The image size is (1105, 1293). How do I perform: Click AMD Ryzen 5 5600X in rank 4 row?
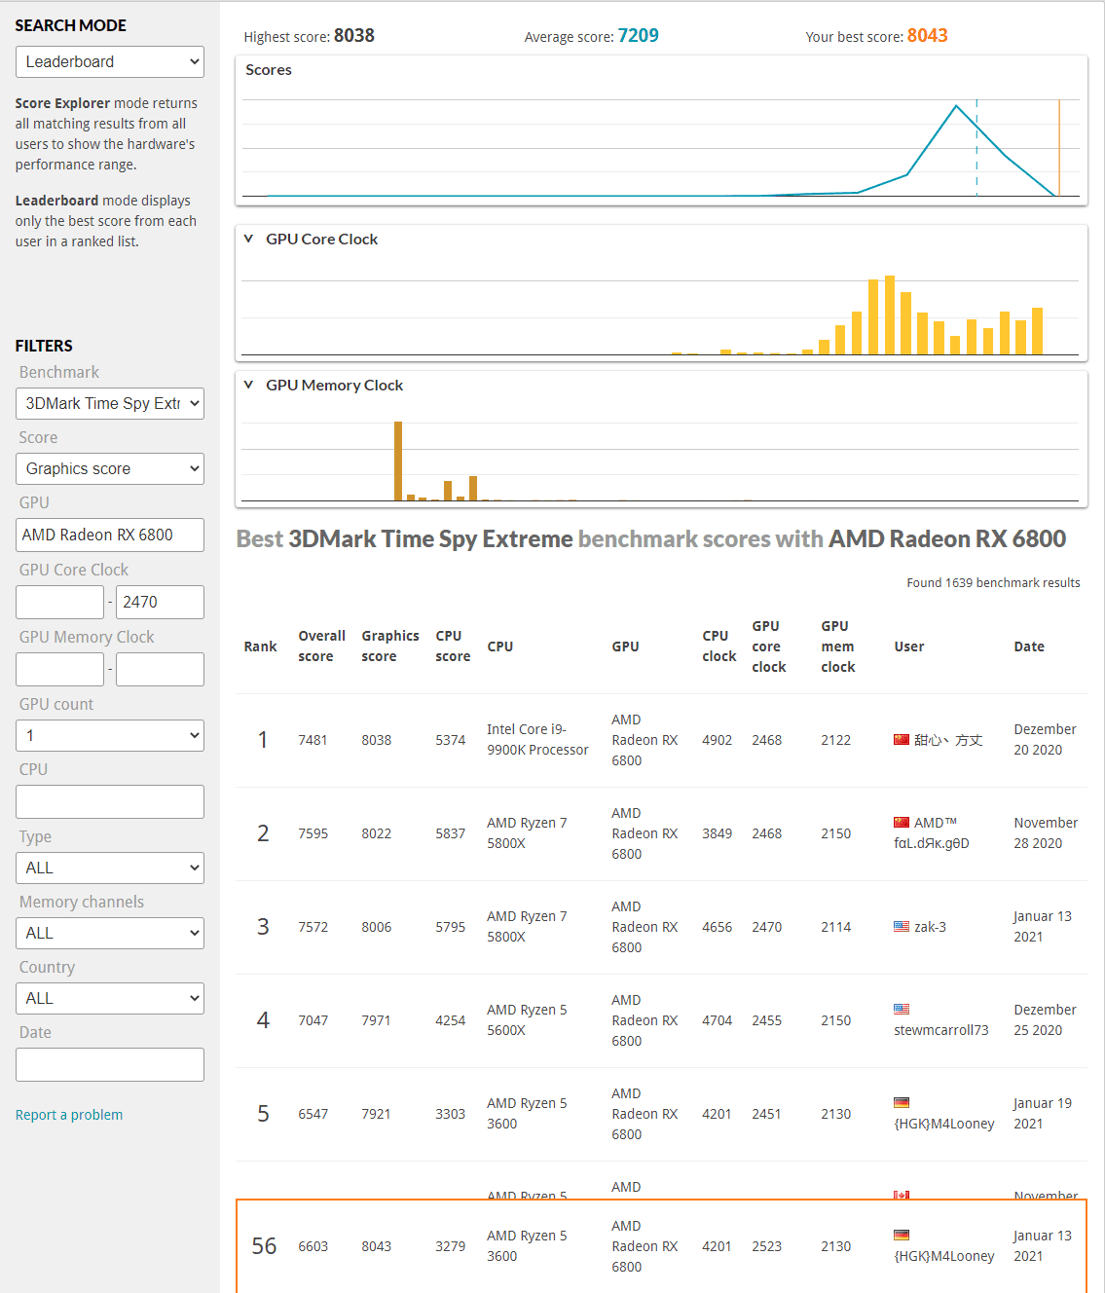pos(527,1020)
